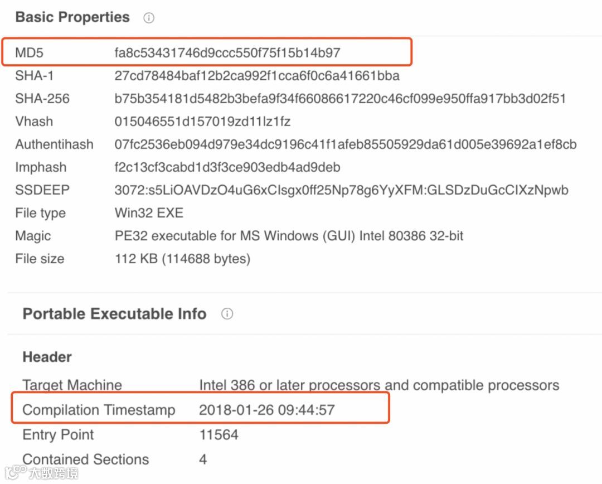Click the Authentihash value
The image size is (602, 484).
click(x=346, y=144)
